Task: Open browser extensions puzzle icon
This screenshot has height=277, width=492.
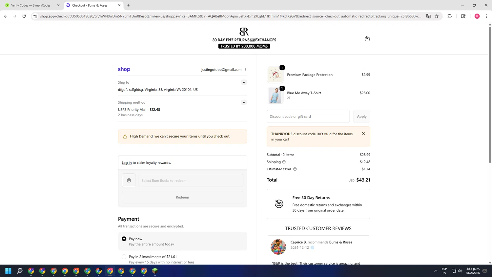Action: (449, 16)
